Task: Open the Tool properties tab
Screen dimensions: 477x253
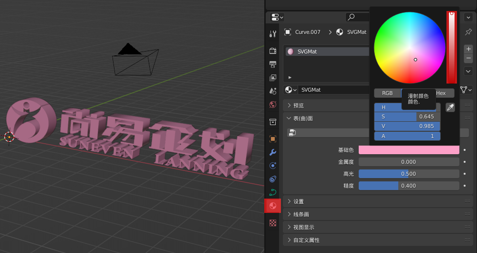Action: [273, 34]
